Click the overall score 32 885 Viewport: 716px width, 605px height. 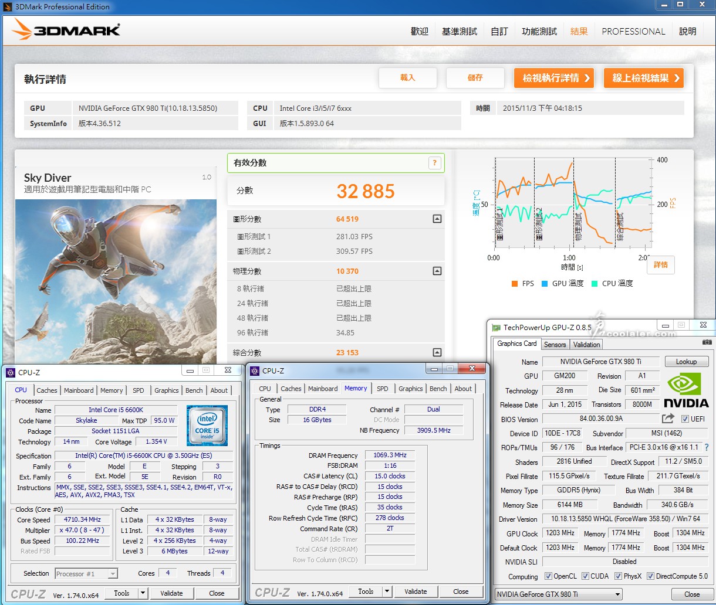point(366,191)
